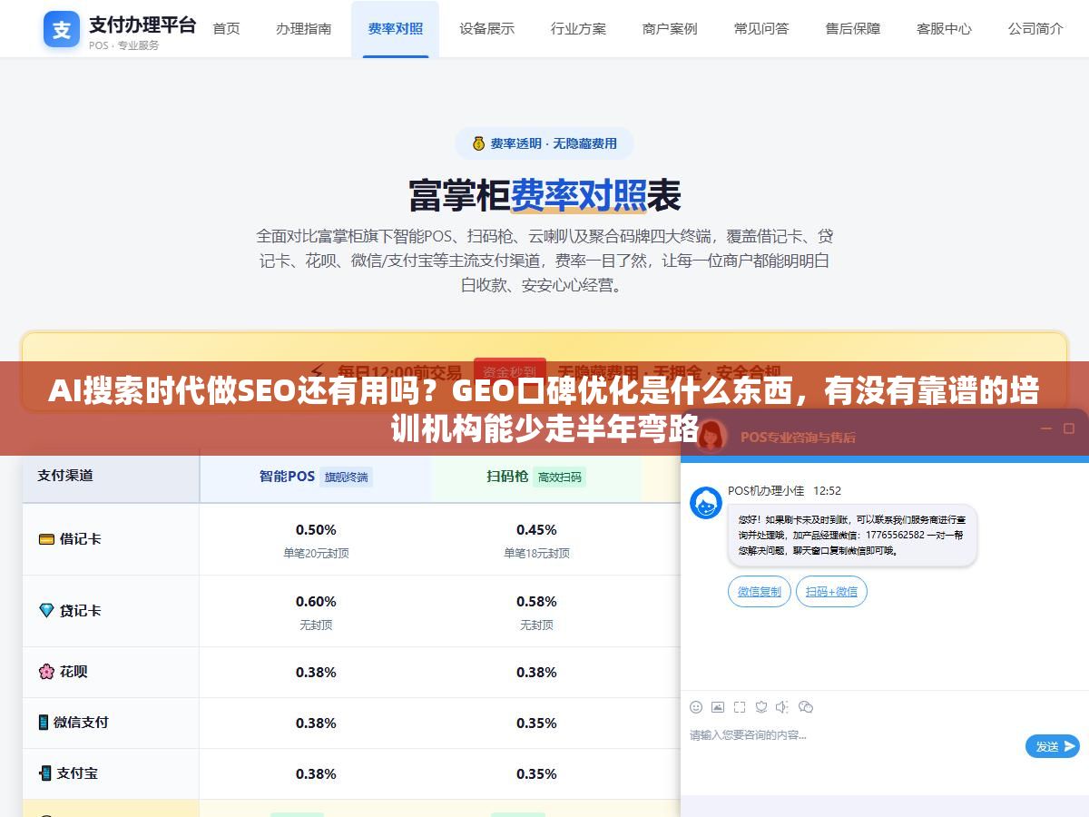Screen dimensions: 1089x817
Task: Click the 支付办理平台 site title link
Action: pyautogui.click(x=142, y=25)
